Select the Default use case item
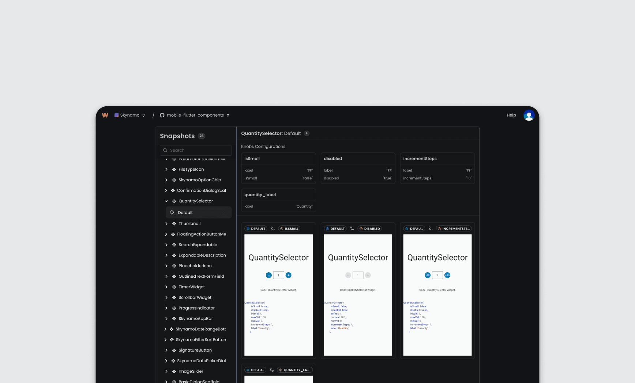 tap(199, 212)
